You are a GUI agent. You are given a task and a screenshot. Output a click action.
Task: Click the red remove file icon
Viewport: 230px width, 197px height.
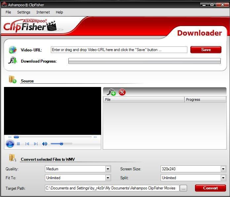[122, 92]
